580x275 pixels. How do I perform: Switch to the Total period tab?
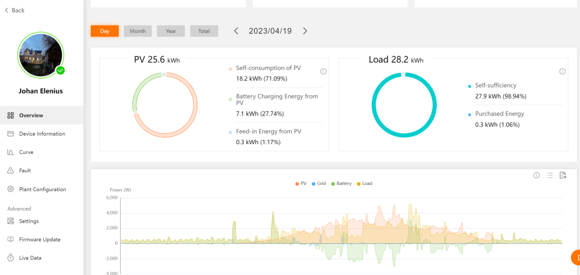(x=204, y=31)
